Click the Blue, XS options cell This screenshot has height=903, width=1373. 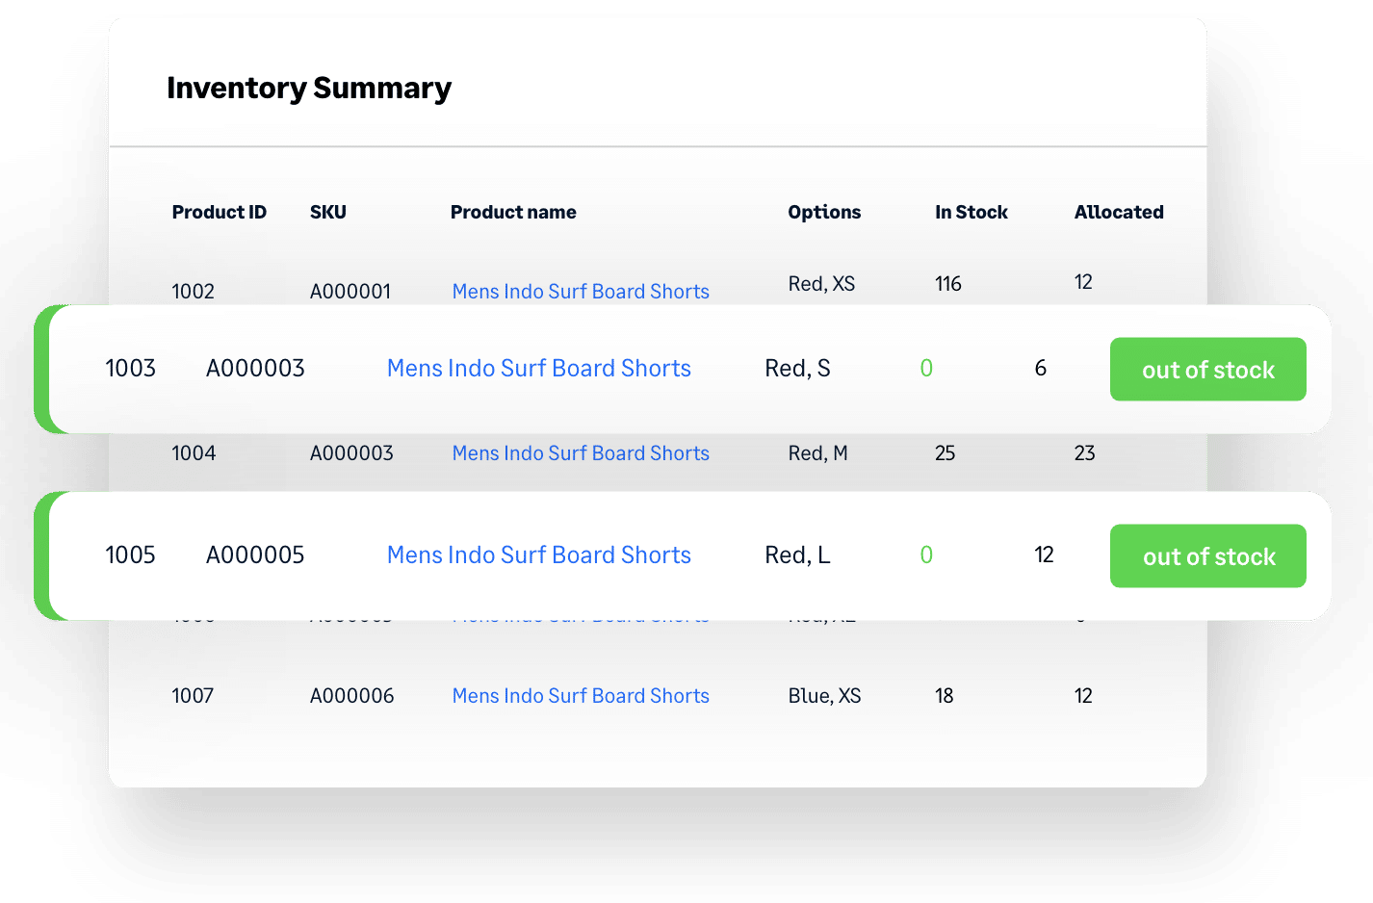coord(824,696)
